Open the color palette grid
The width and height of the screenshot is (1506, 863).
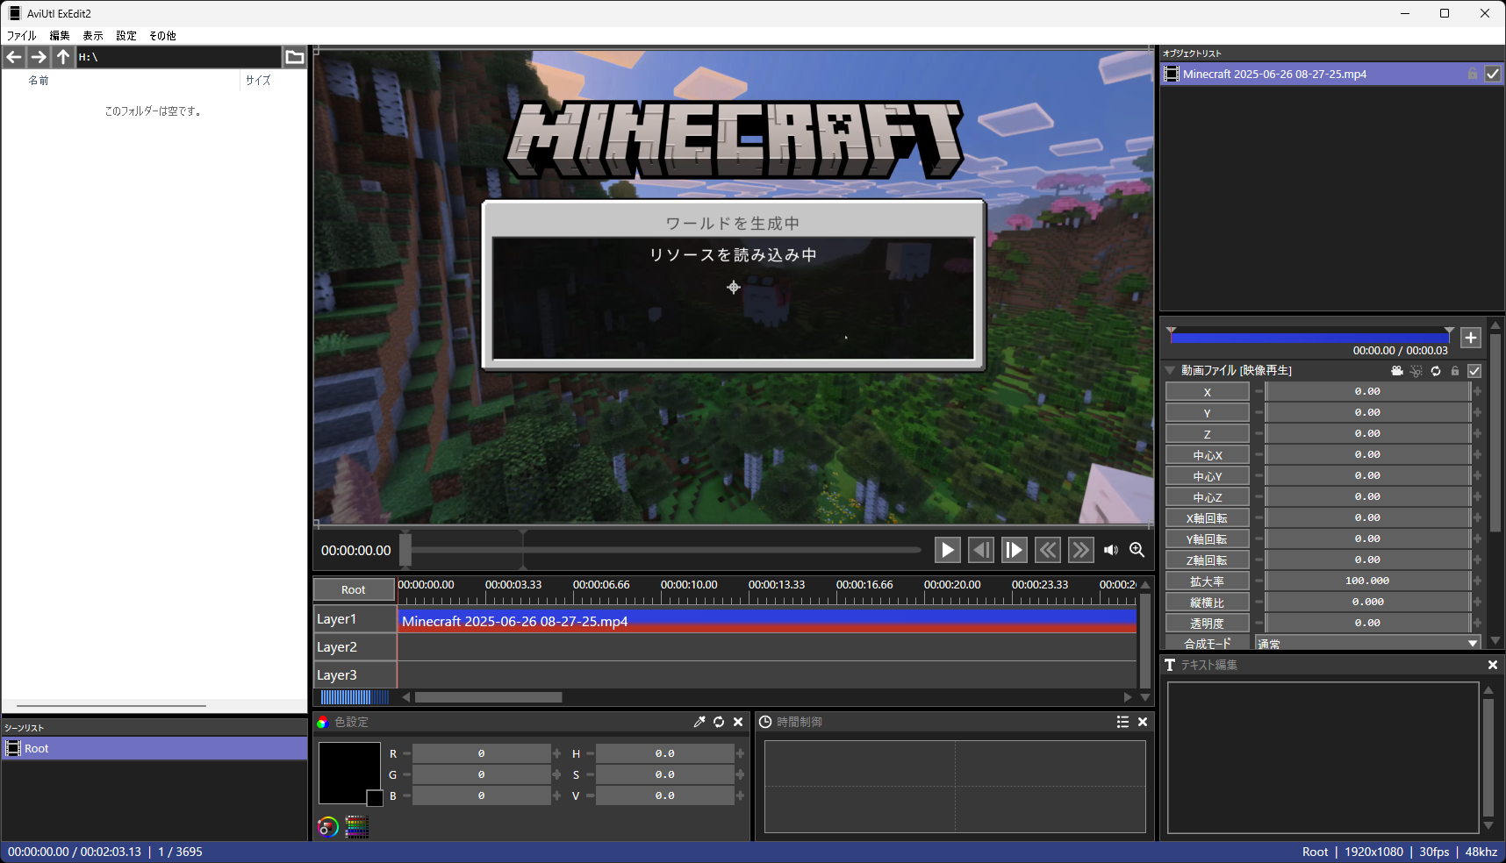(356, 827)
